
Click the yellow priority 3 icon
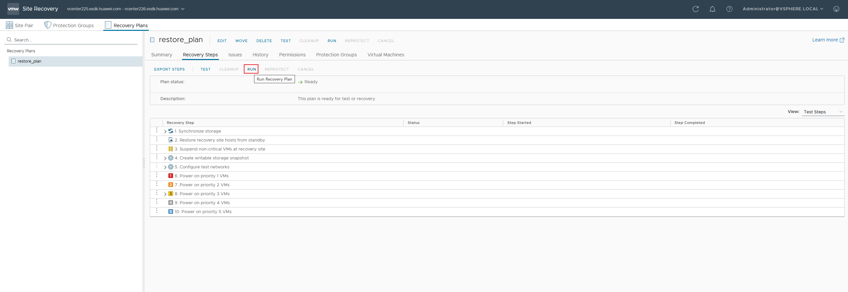171,194
